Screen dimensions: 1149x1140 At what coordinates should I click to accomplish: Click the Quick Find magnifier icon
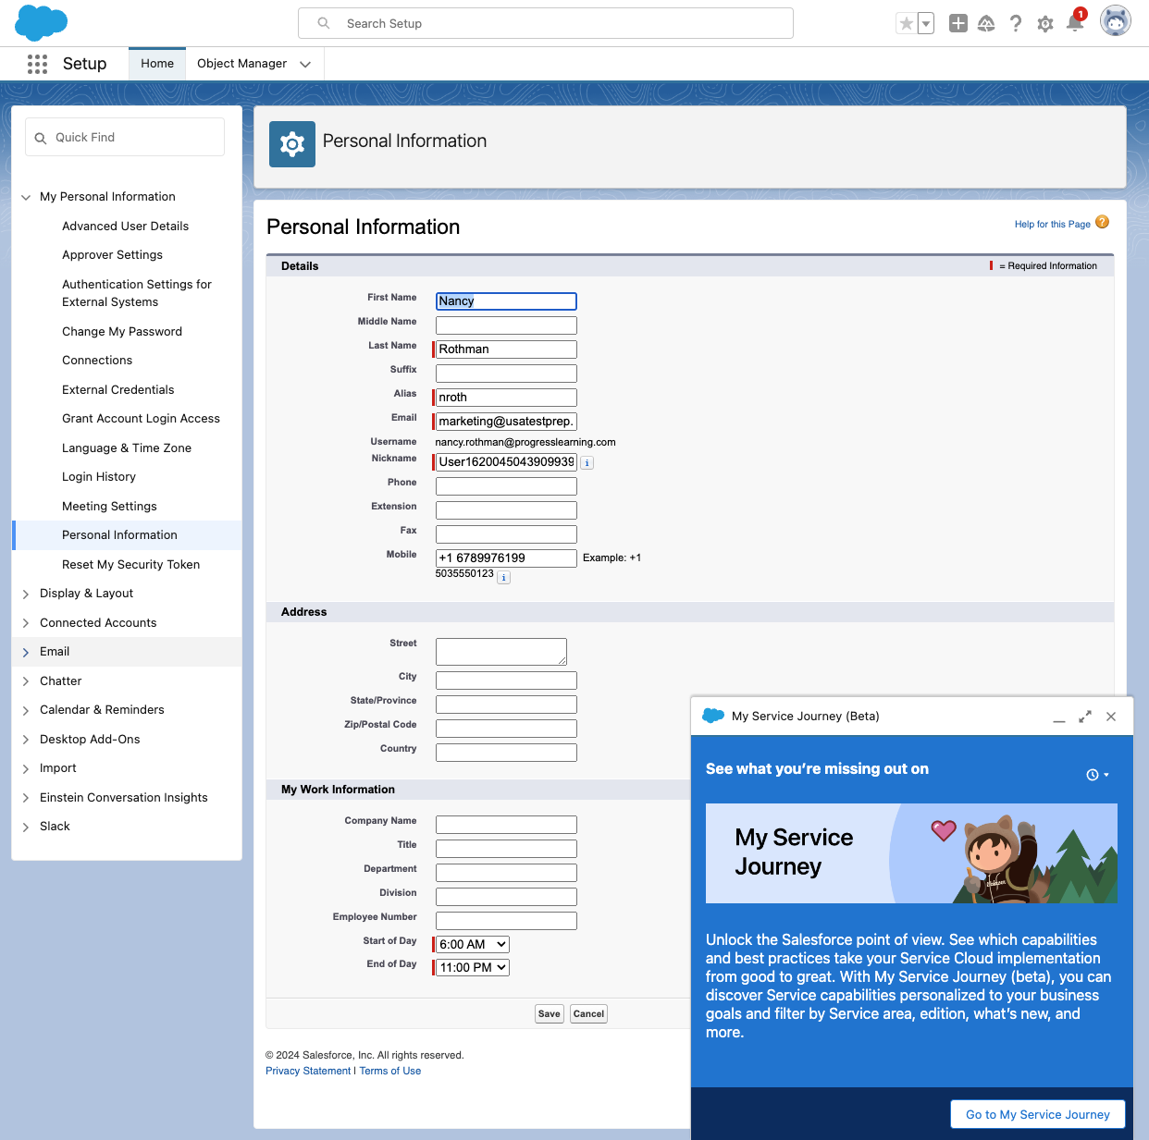click(41, 138)
